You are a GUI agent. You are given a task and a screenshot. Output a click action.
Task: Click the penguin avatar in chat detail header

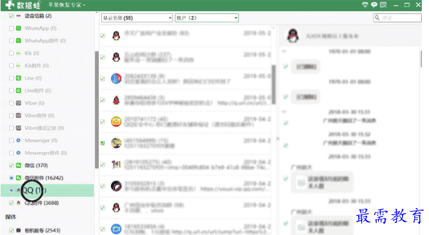293,35
